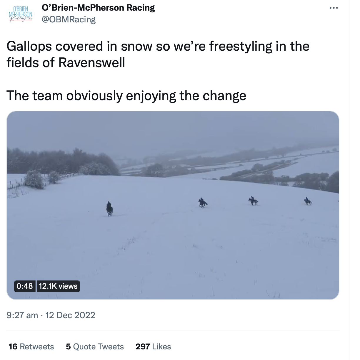The image size is (360, 360).
Task: Click the 12.1K views badge
Action: (x=58, y=286)
